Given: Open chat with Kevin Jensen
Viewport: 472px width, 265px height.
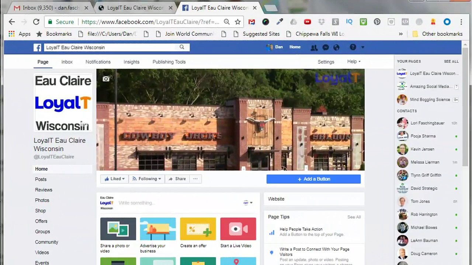Looking at the screenshot, I should [x=428, y=149].
